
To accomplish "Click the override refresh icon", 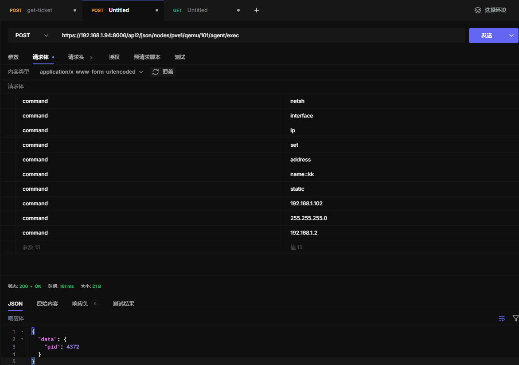I will (156, 72).
